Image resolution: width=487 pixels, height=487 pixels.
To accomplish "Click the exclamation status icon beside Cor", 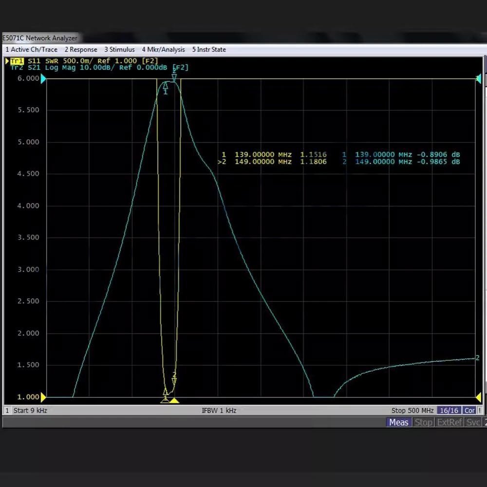I will [481, 411].
